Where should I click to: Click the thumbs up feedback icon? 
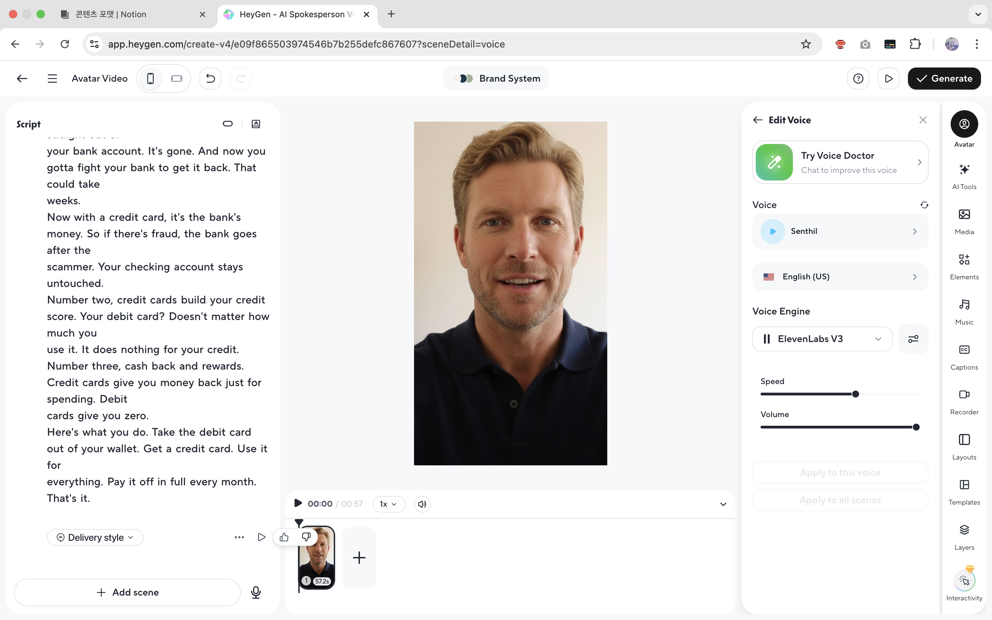pyautogui.click(x=284, y=537)
